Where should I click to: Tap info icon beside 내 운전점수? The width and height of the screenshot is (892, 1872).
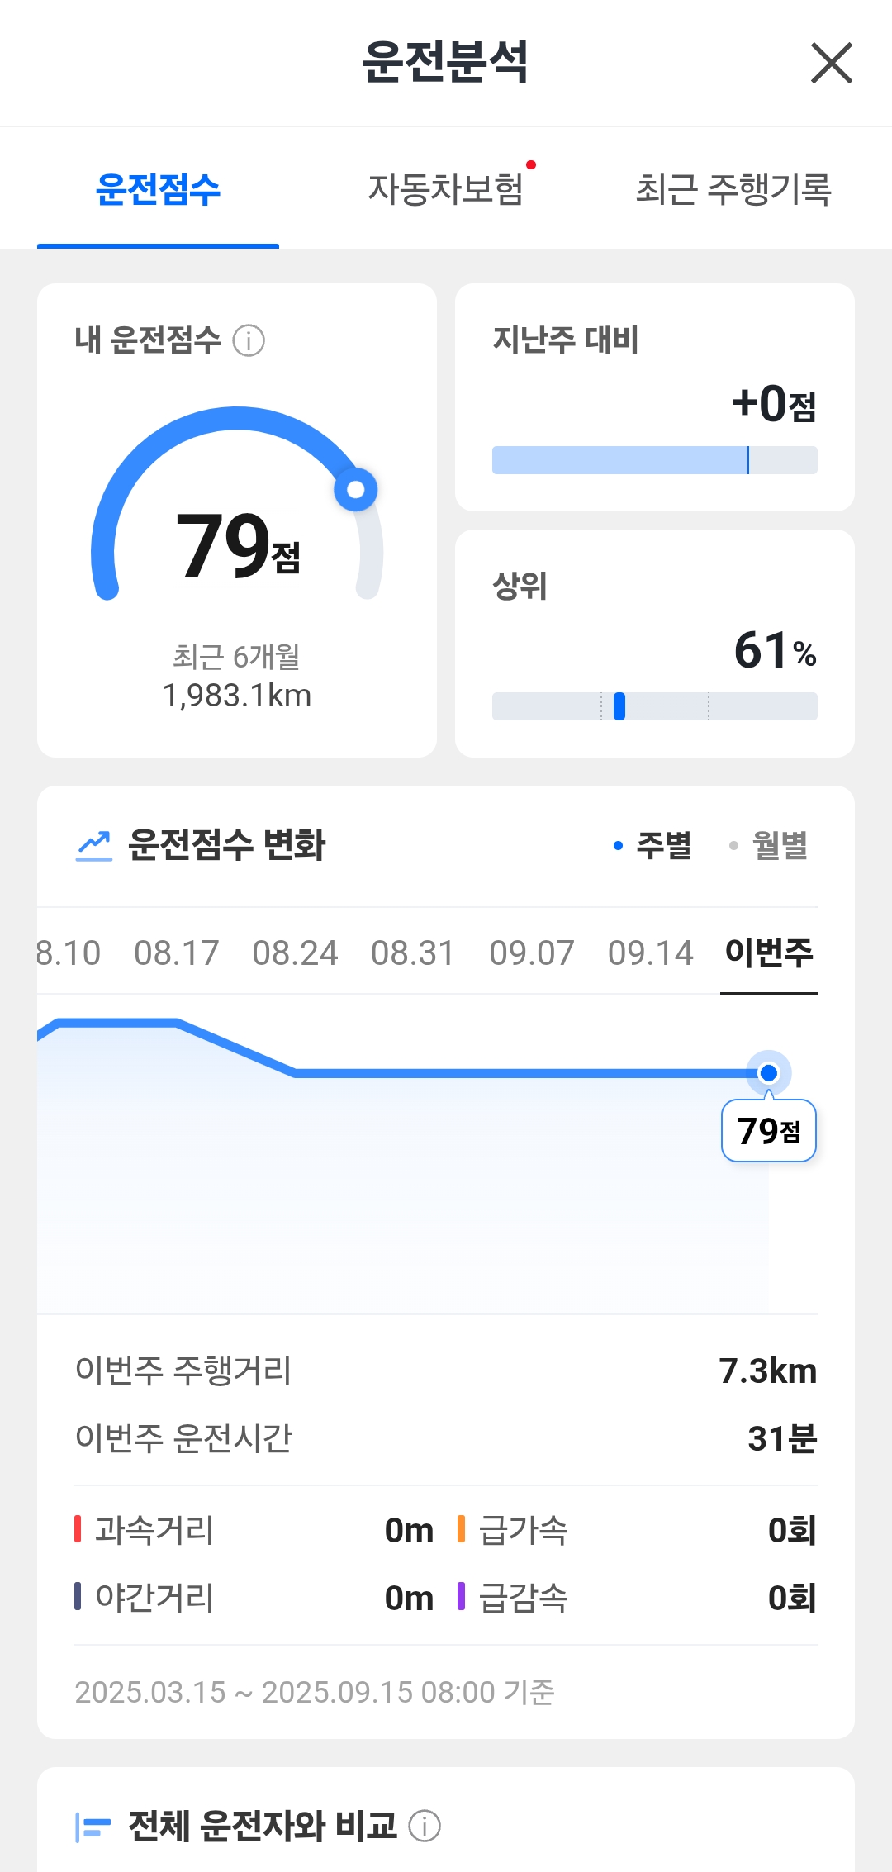click(249, 340)
